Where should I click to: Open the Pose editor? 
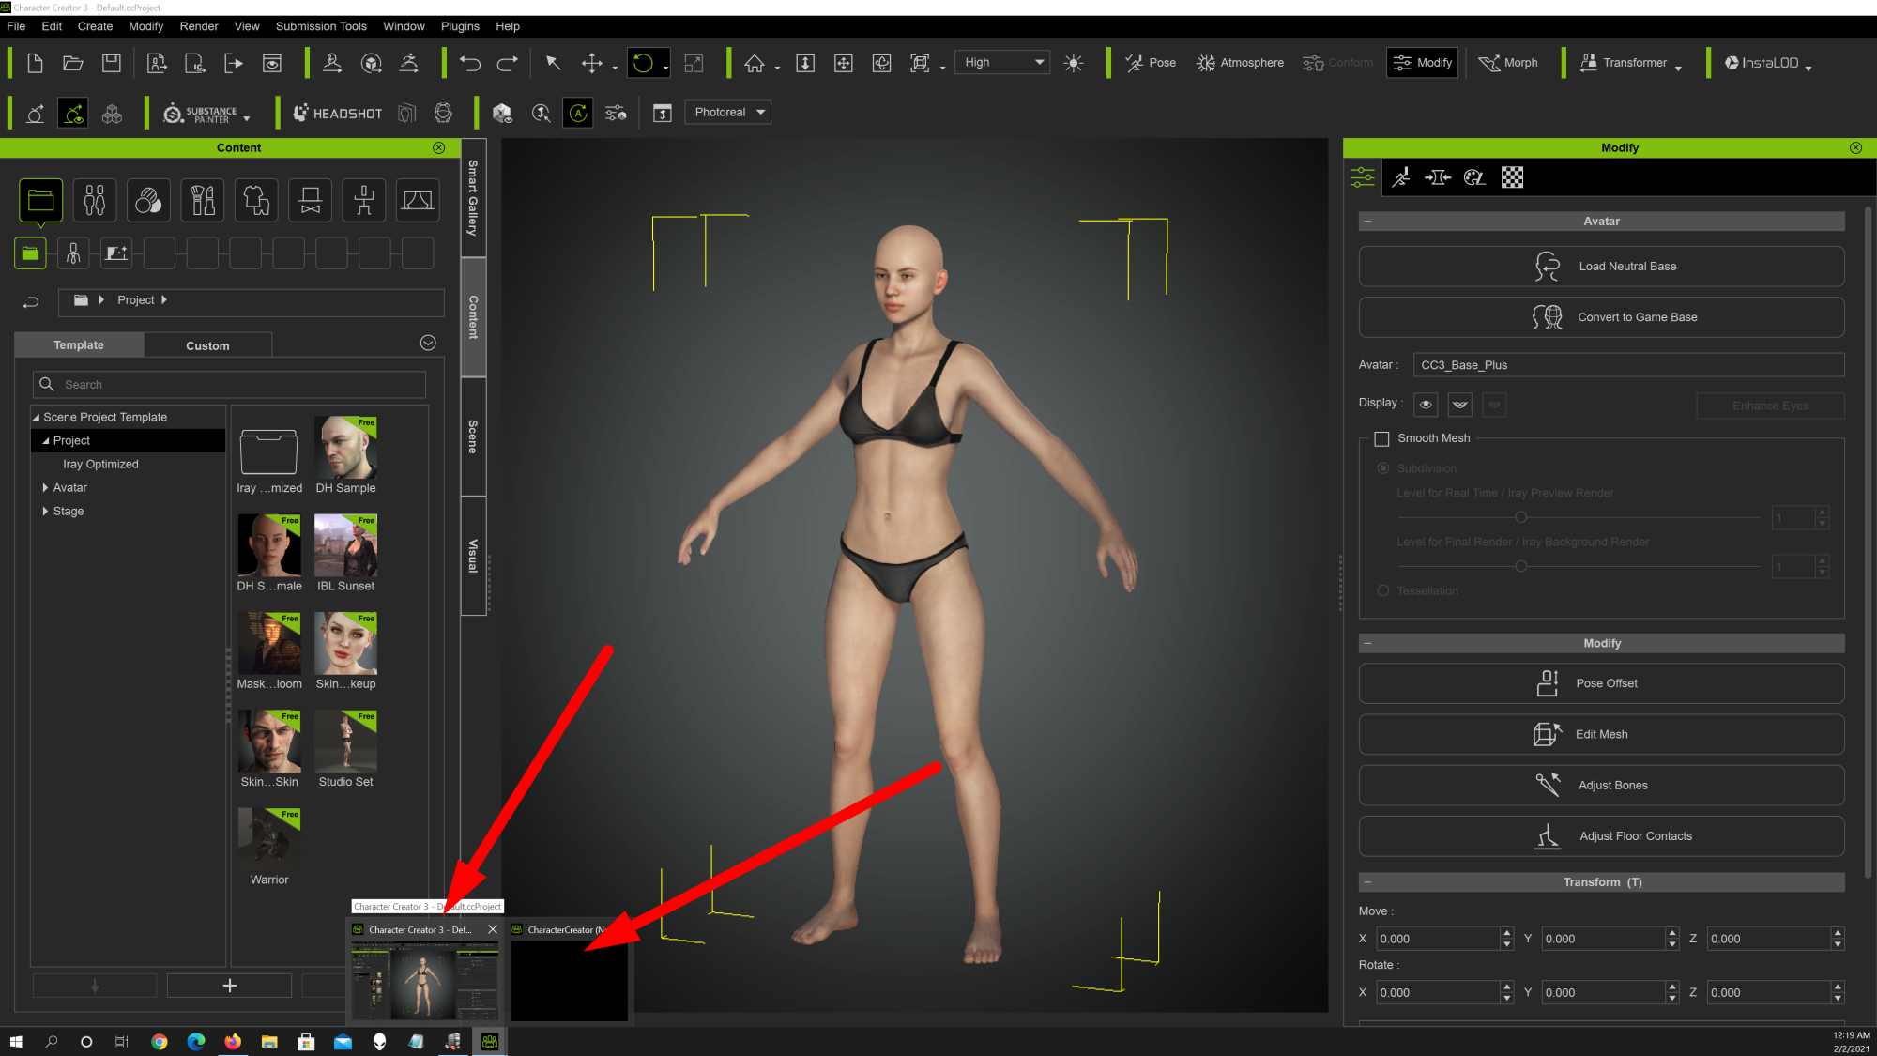[x=1151, y=63]
